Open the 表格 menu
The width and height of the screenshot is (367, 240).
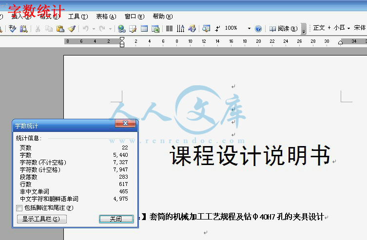pos(106,17)
